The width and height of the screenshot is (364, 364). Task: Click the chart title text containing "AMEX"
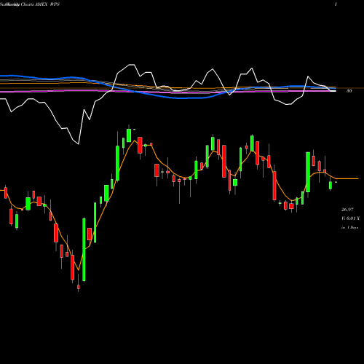coord(30,4)
